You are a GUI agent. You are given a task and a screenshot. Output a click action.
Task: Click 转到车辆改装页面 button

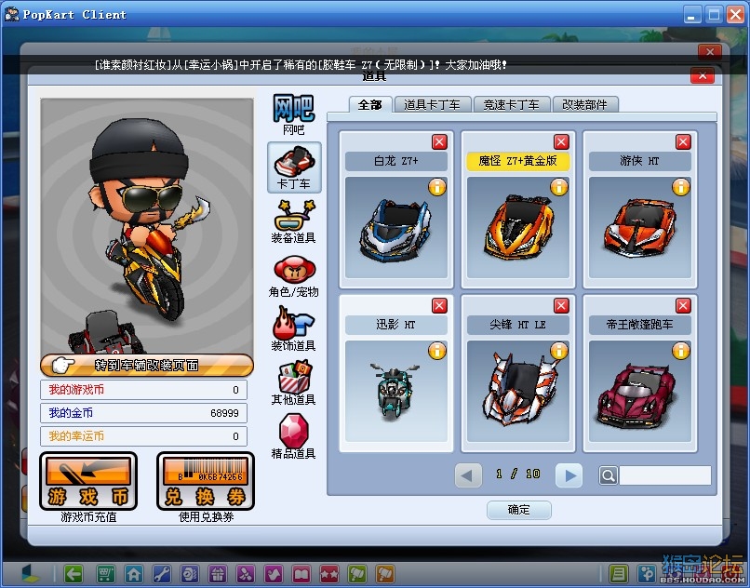click(x=147, y=366)
